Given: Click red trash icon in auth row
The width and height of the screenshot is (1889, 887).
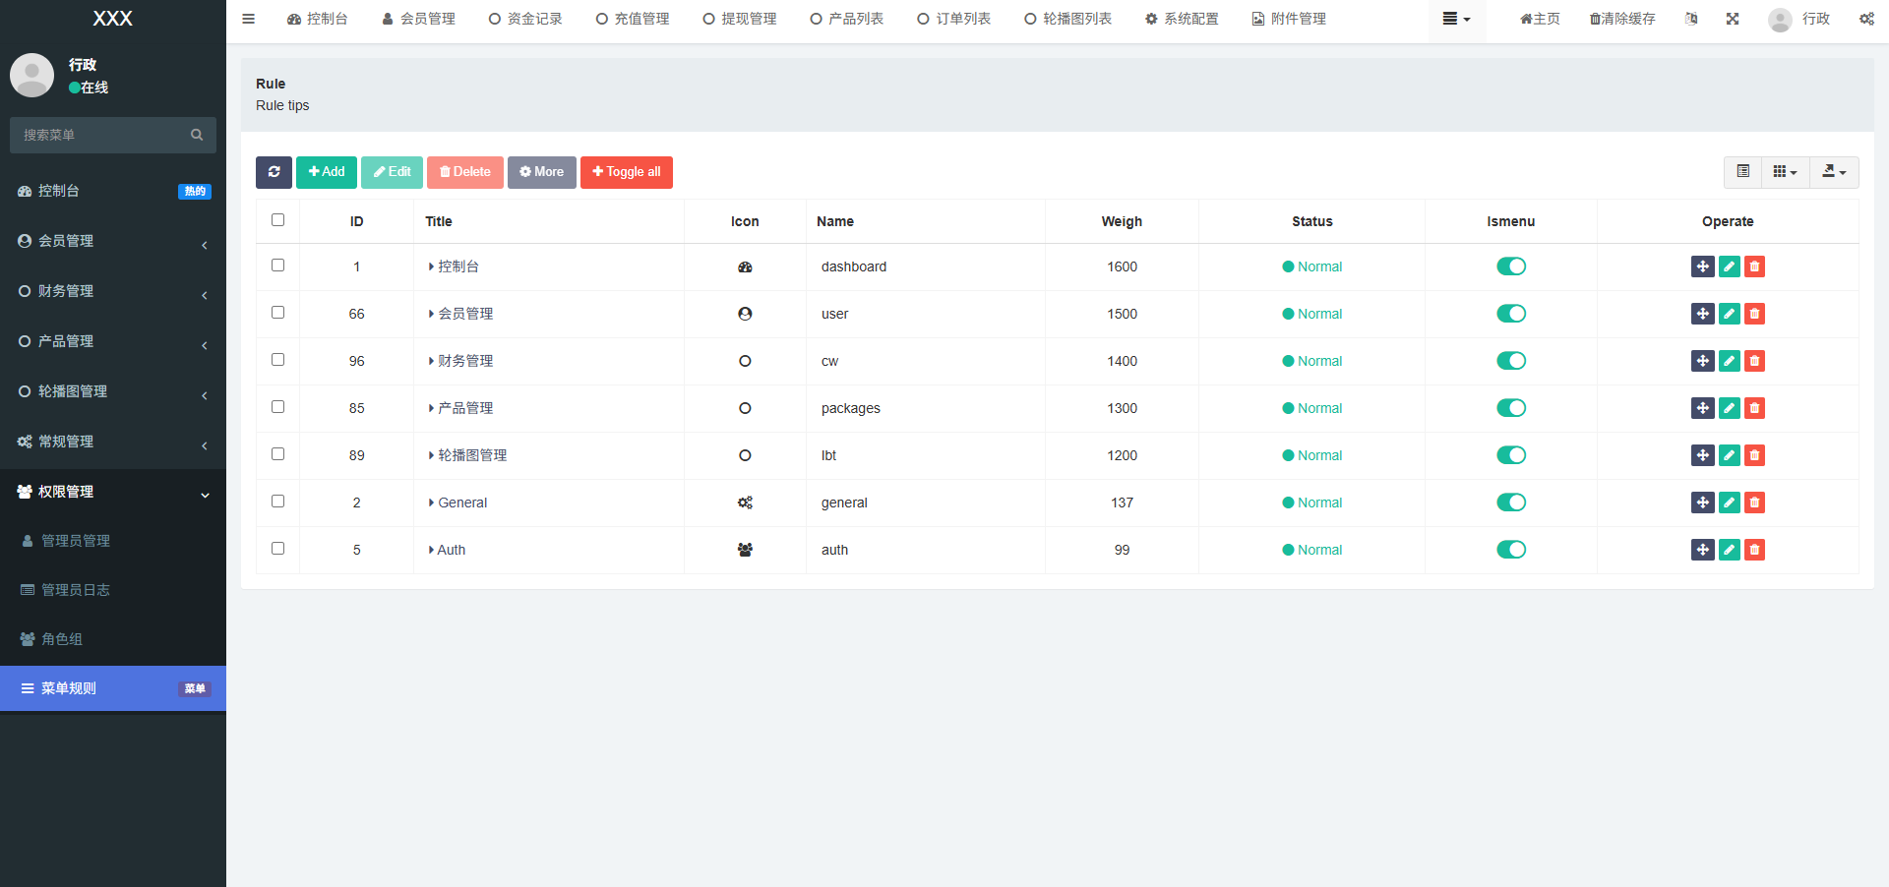Looking at the screenshot, I should coord(1754,550).
